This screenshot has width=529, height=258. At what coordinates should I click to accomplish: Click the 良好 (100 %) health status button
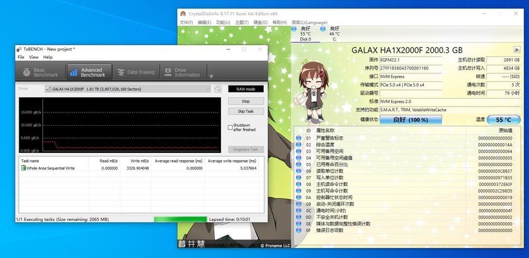coord(411,120)
